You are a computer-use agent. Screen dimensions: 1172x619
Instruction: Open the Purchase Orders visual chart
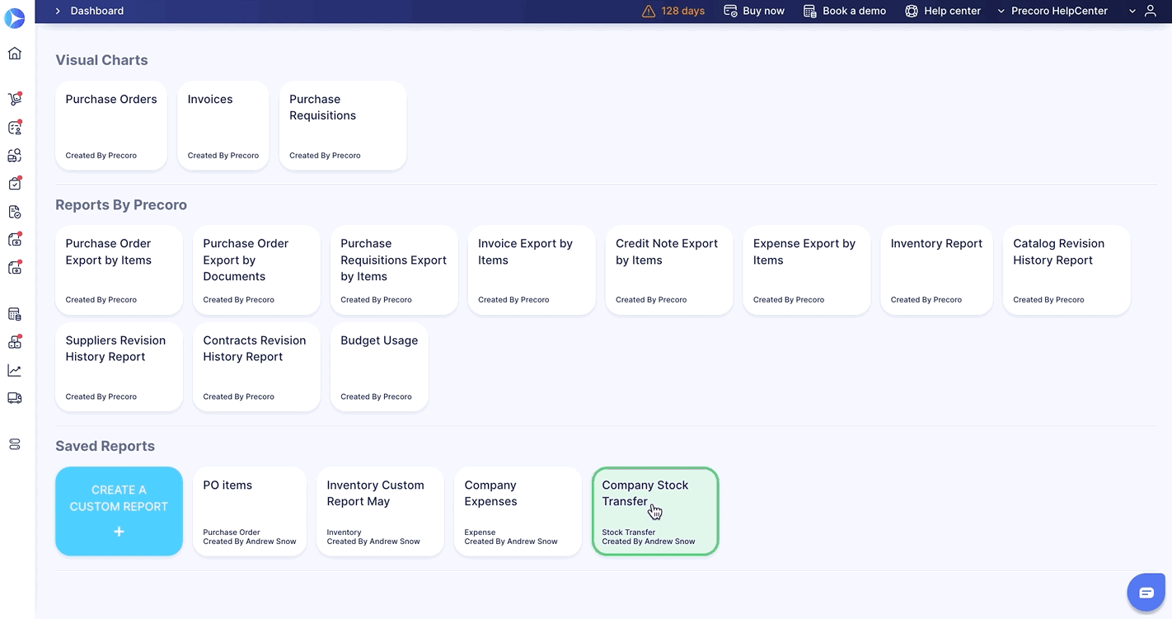[x=111, y=125]
